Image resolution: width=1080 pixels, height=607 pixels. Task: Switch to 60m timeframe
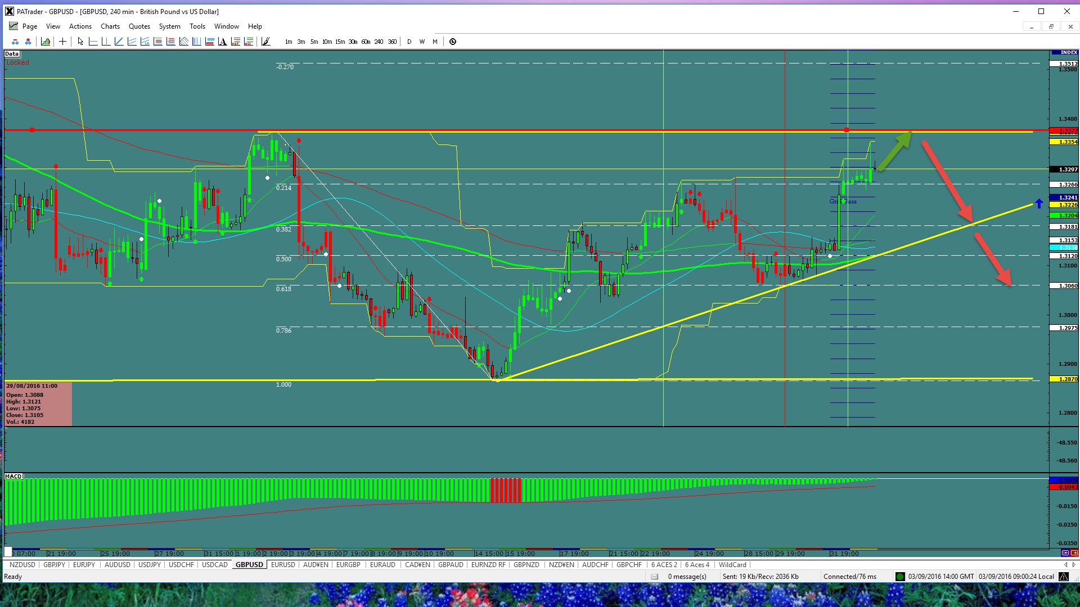(x=366, y=42)
